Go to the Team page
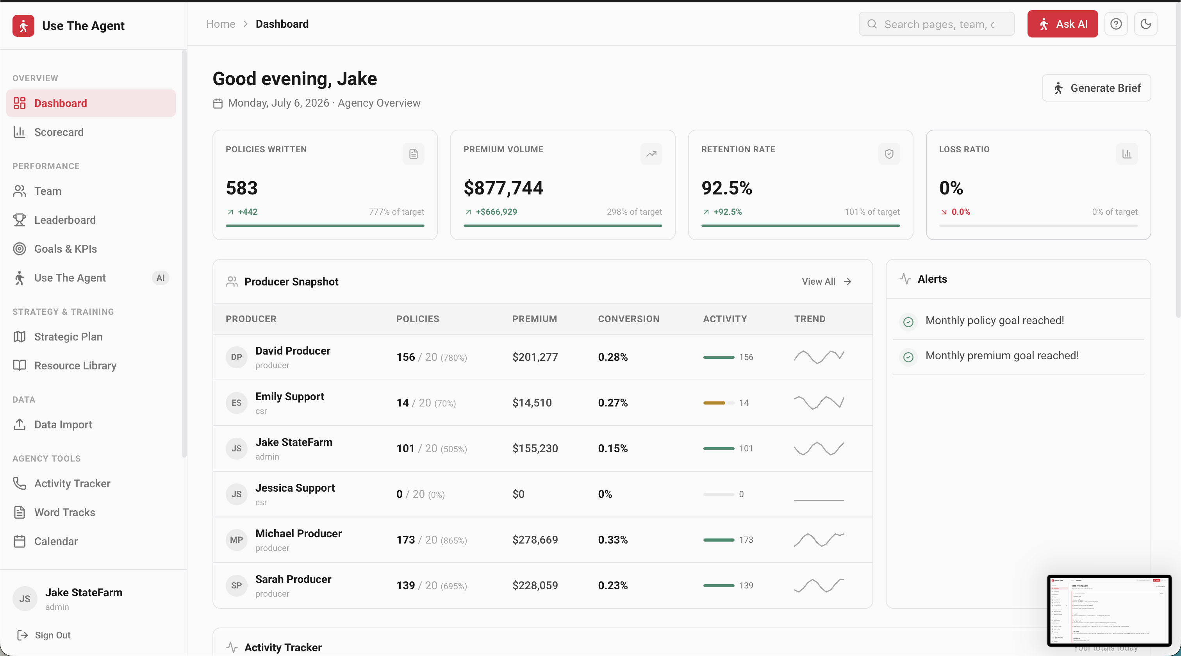Image resolution: width=1181 pixels, height=656 pixels. click(91, 191)
